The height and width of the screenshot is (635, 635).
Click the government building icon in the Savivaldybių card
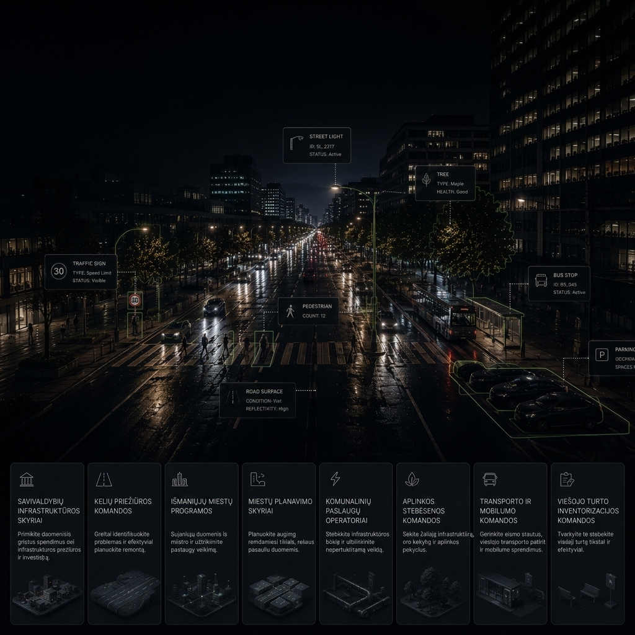click(27, 479)
